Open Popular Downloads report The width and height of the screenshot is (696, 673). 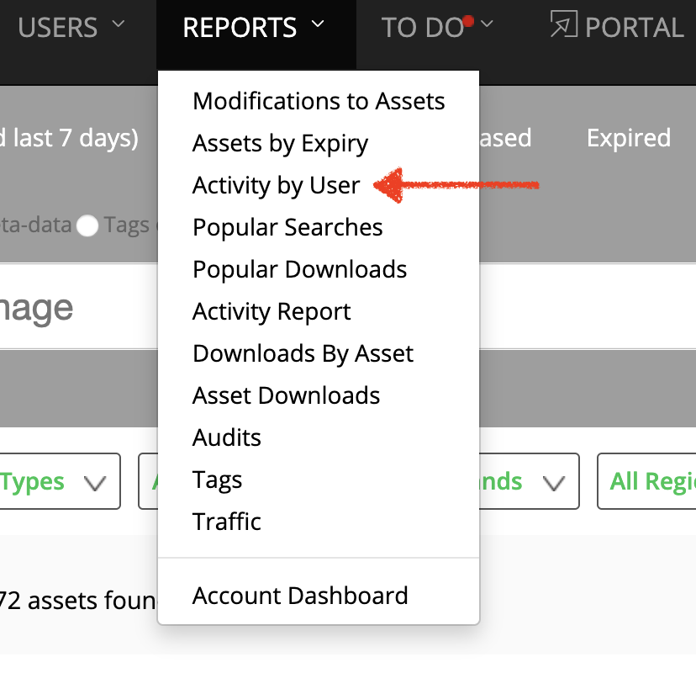(x=299, y=270)
